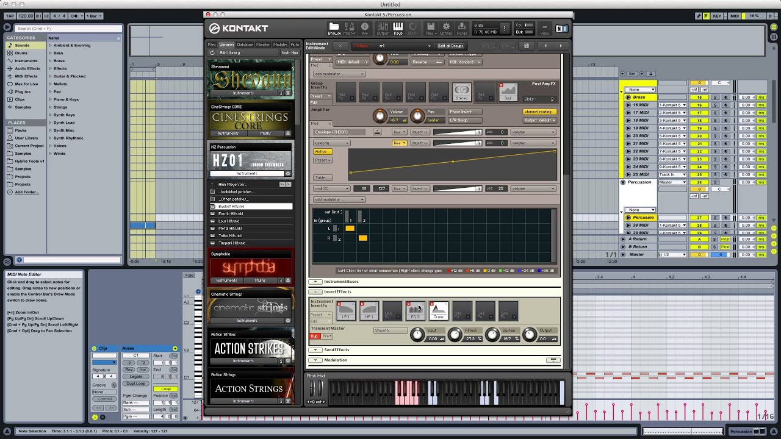Open 16 MIDI track 1-Kontakt 5 dropdown
781x439 pixels.
tap(672, 105)
